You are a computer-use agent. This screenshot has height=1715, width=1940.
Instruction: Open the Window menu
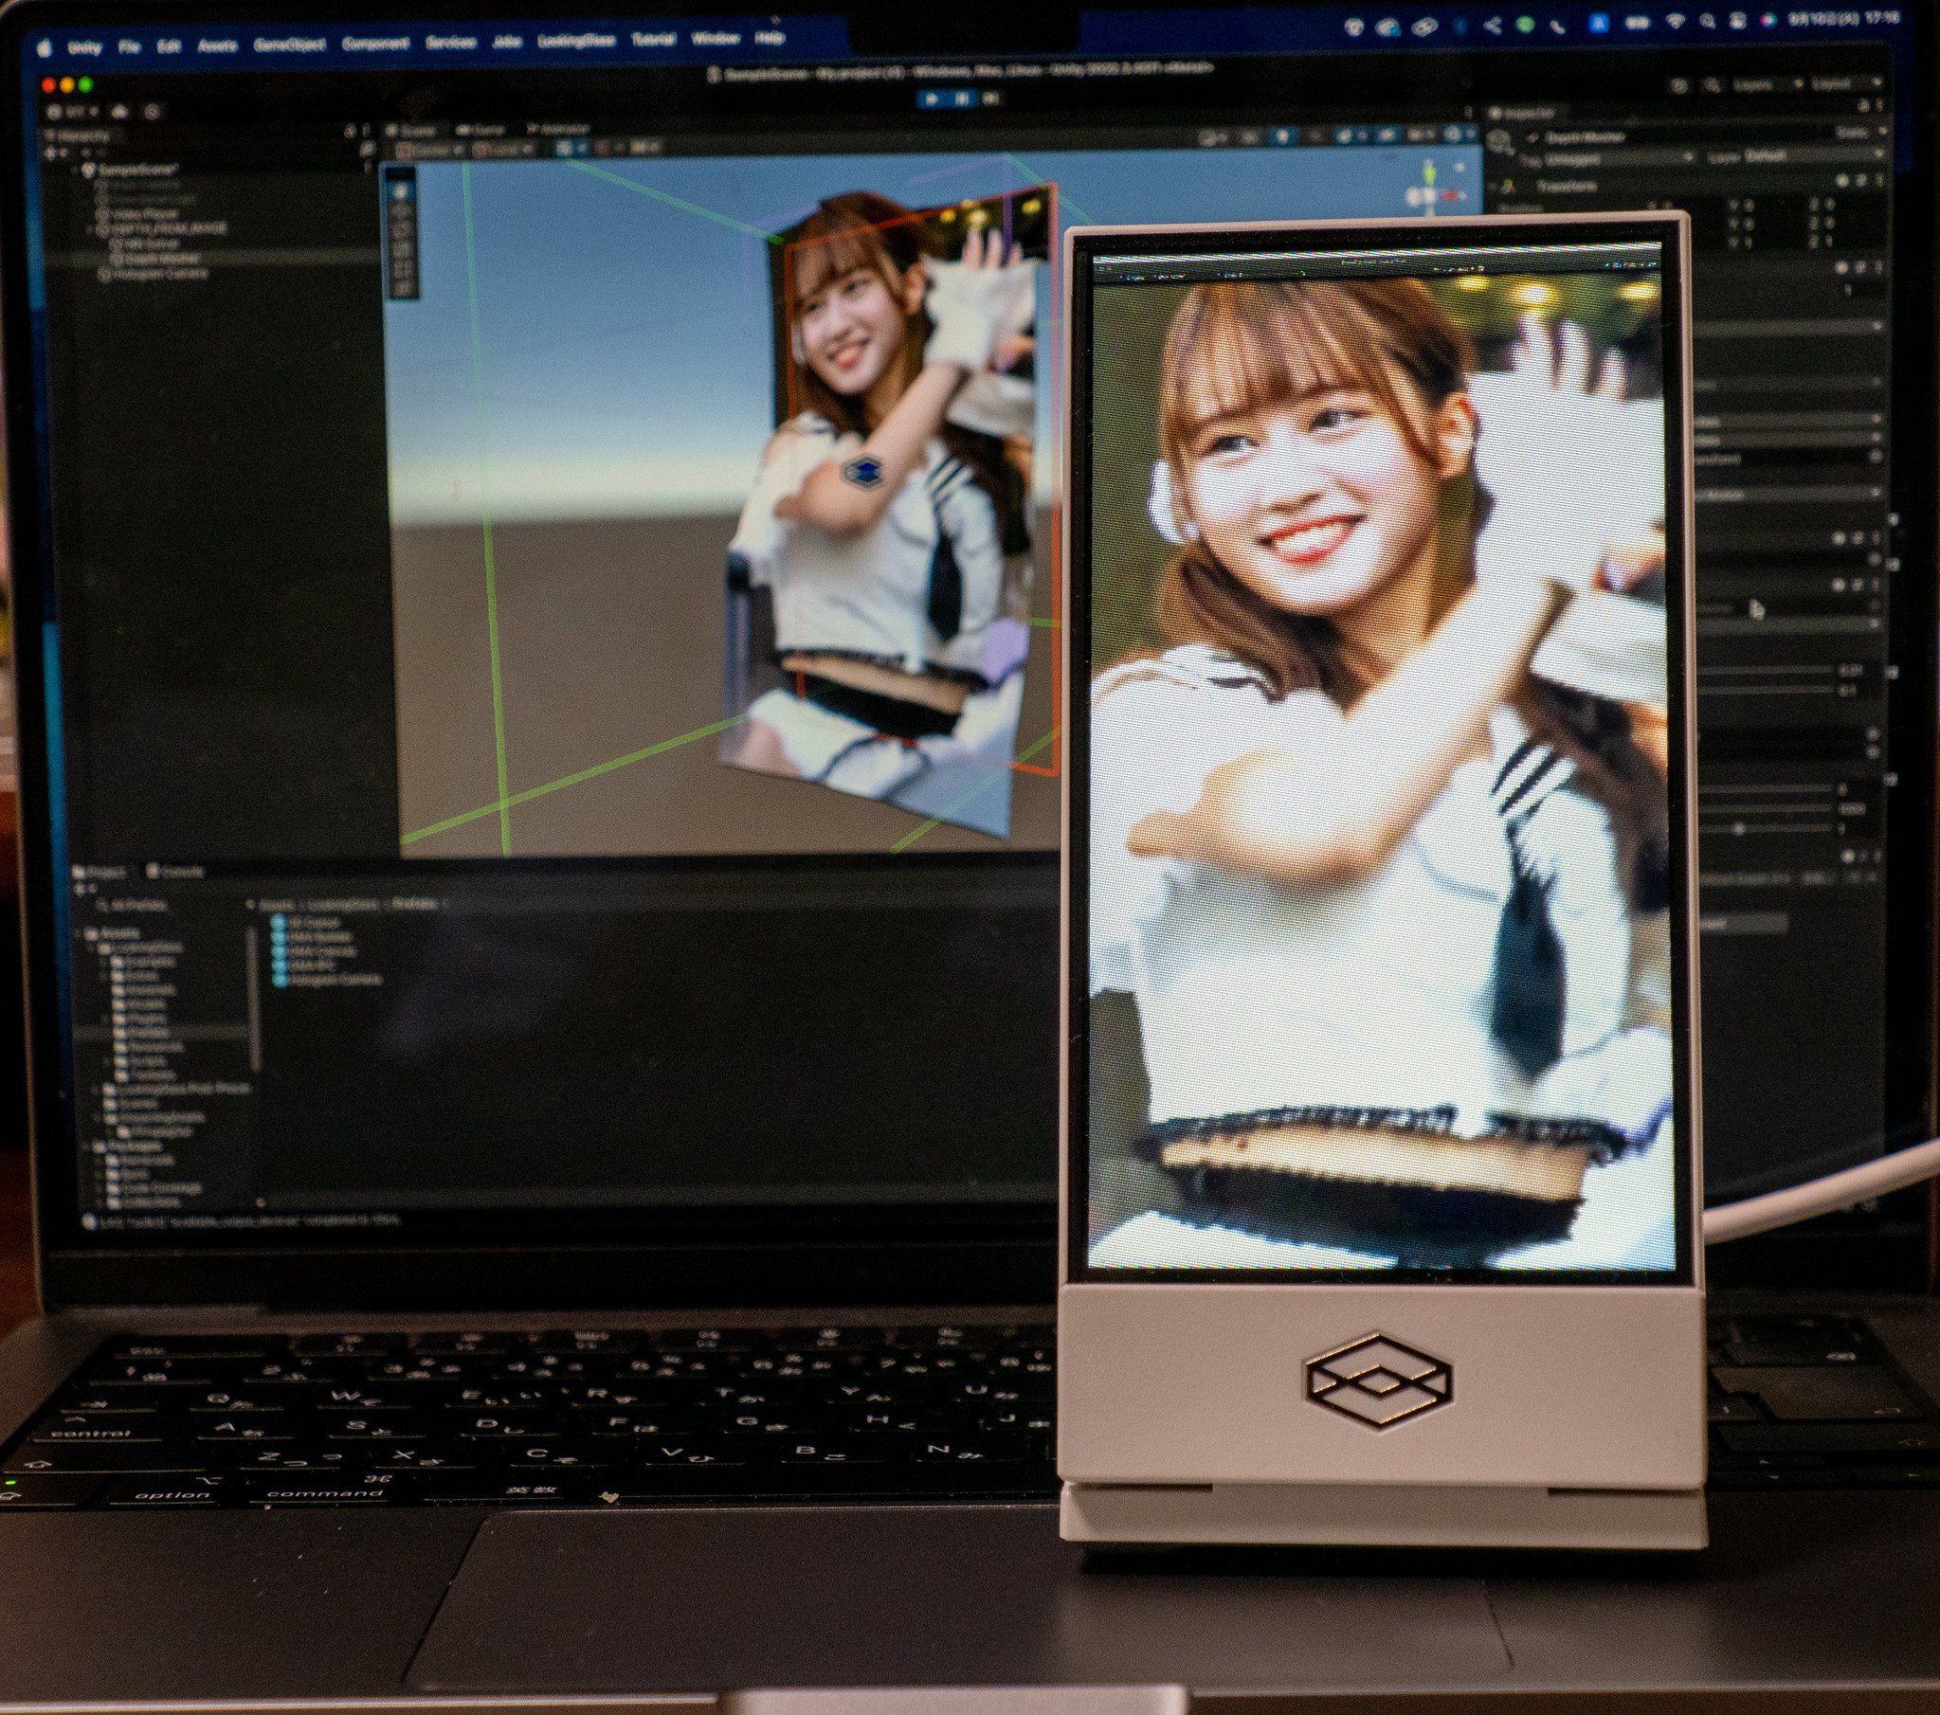click(715, 39)
